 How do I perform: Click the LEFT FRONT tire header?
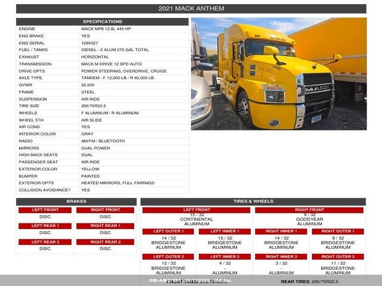(196, 210)
